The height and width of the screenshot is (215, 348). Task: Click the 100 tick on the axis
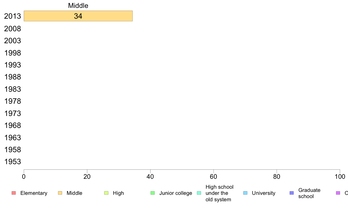[340, 177]
